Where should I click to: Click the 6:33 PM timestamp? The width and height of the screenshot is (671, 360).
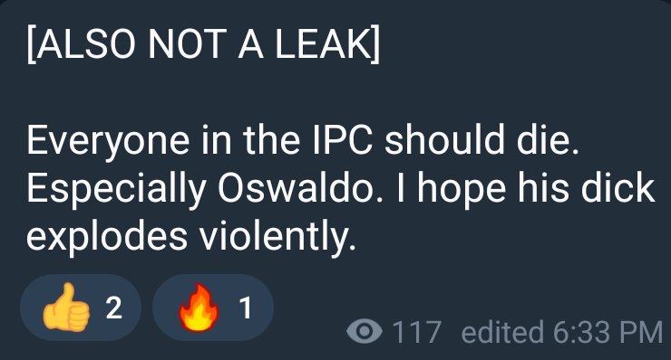(x=608, y=332)
